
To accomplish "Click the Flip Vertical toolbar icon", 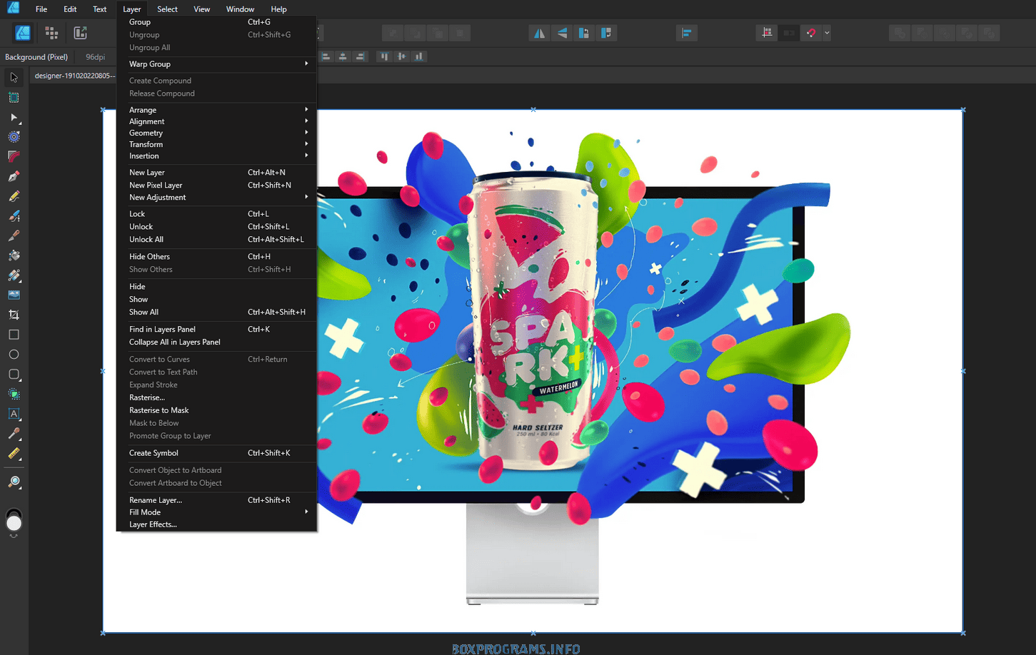I will pyautogui.click(x=562, y=33).
